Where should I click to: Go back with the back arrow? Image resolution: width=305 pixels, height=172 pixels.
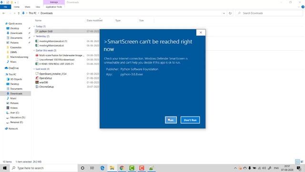[x=4, y=13]
